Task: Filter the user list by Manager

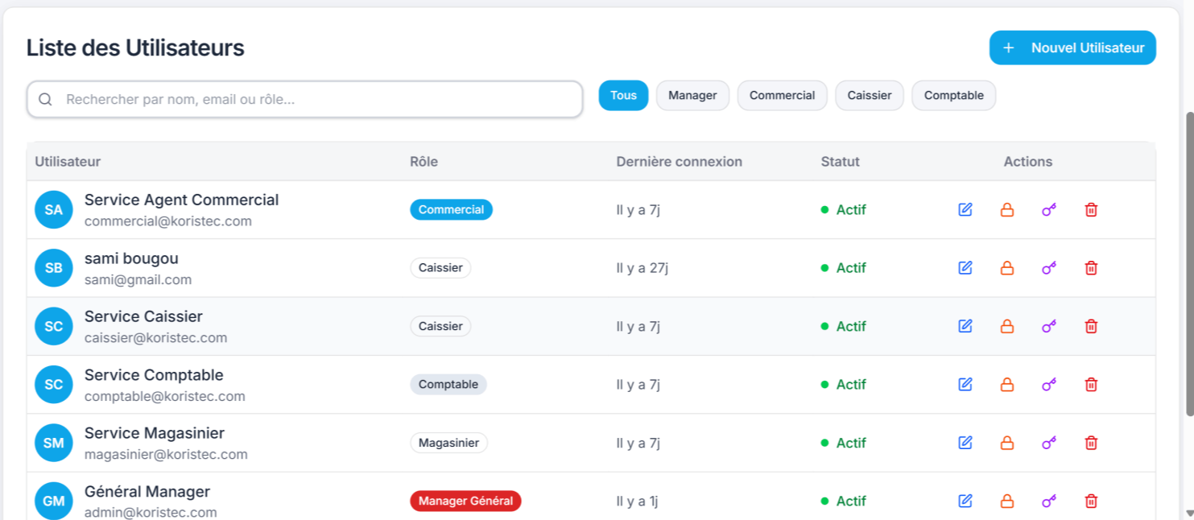Action: [692, 96]
